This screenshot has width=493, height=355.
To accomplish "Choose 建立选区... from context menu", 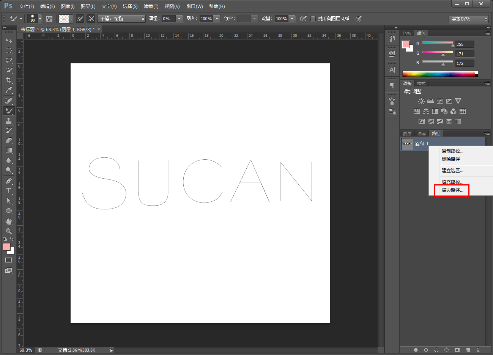I will click(x=452, y=171).
